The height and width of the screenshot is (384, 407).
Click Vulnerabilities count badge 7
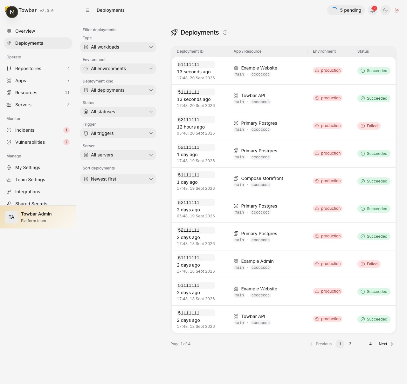point(66,142)
